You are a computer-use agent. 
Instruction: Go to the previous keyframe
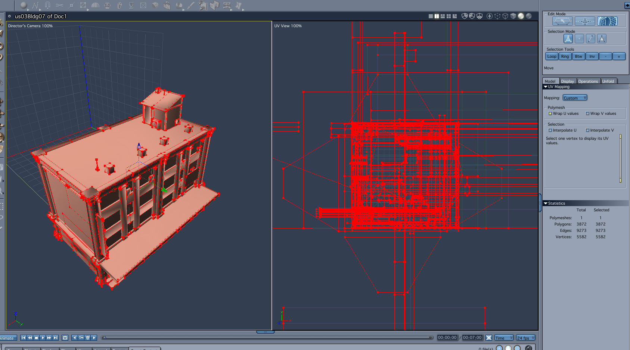[75, 338]
